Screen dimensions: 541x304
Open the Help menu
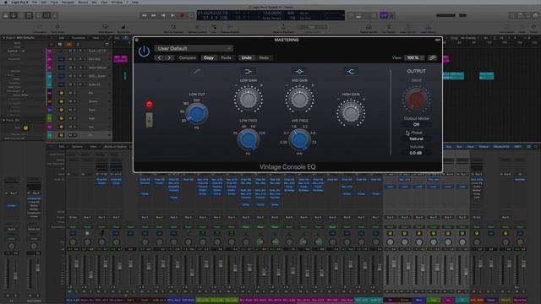pyautogui.click(x=135, y=2)
